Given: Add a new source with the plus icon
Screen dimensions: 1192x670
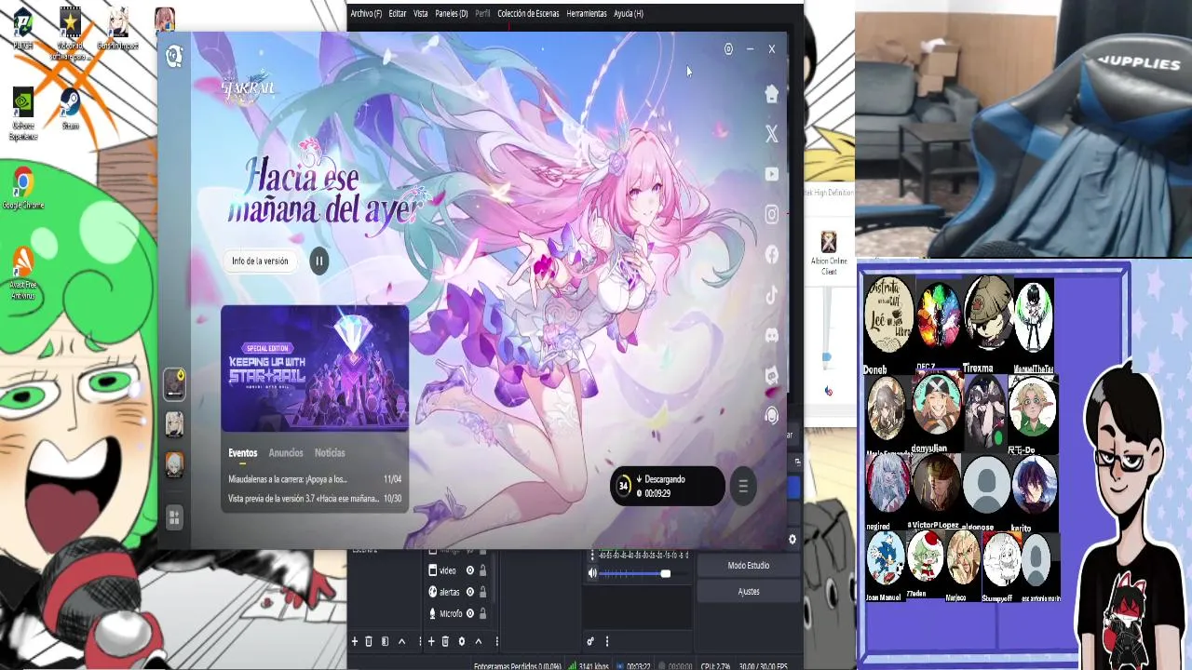Looking at the screenshot, I should point(431,641).
